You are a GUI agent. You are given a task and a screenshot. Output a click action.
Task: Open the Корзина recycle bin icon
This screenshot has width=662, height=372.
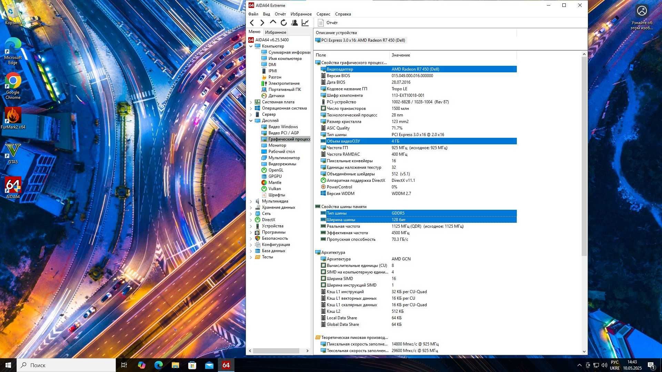click(13, 14)
